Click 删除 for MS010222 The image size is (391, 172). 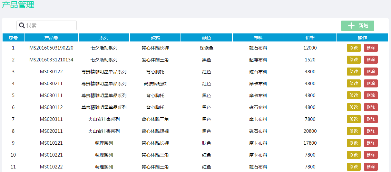371,167
